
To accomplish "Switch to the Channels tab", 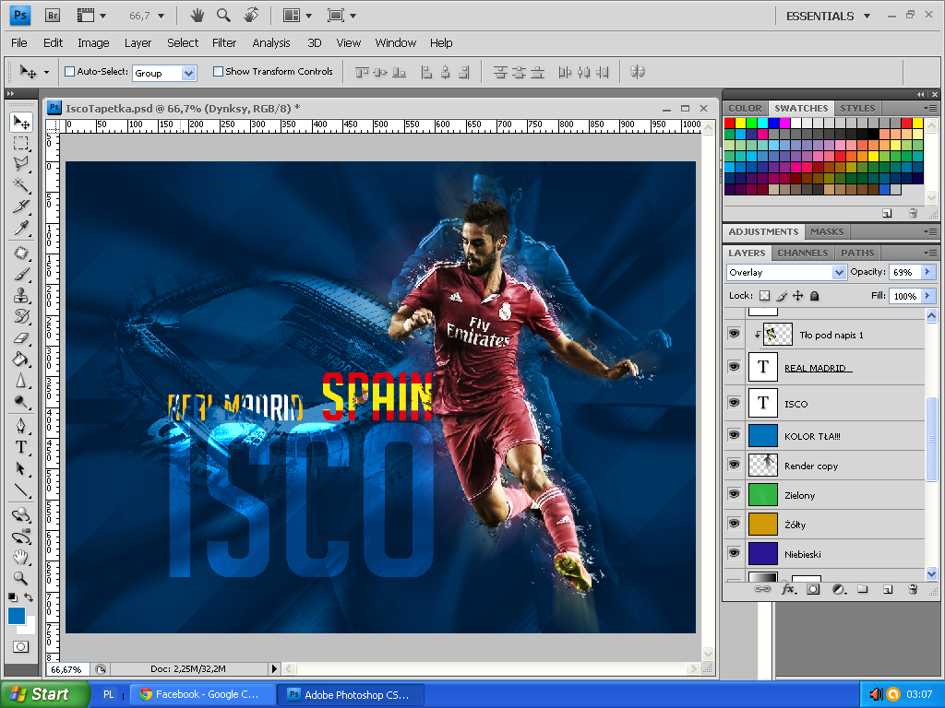I will pos(802,253).
